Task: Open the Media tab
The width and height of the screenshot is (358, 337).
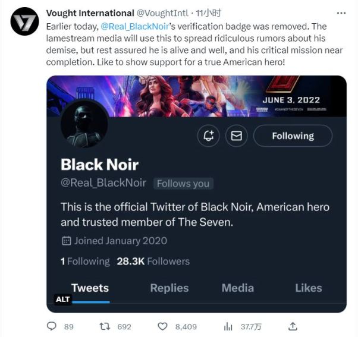Action: [x=237, y=288]
